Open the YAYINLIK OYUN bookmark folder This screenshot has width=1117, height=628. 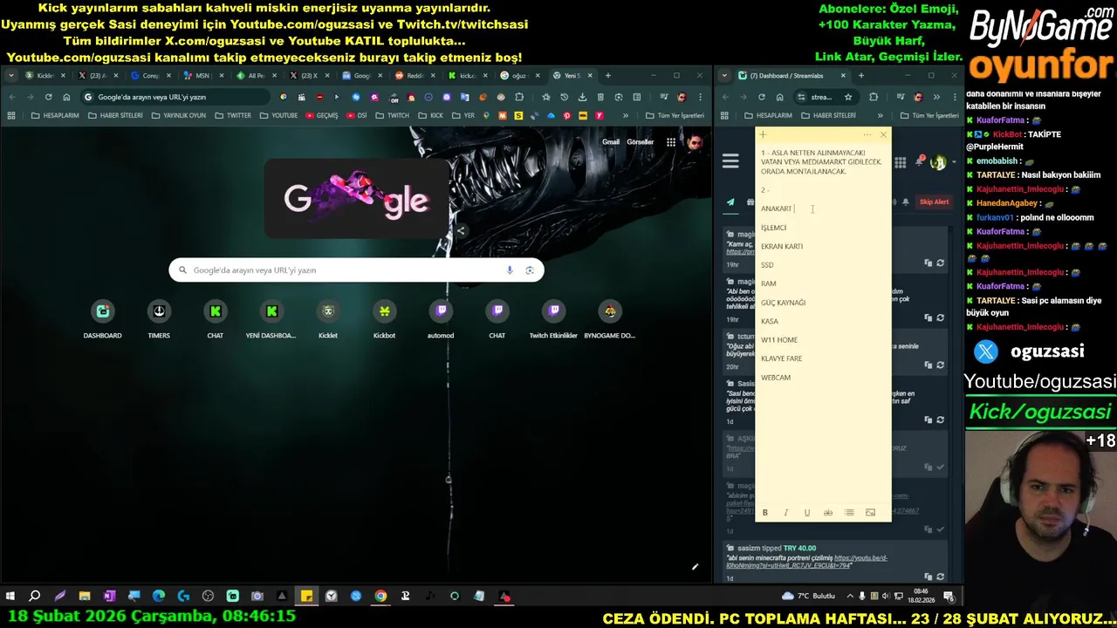(x=178, y=115)
